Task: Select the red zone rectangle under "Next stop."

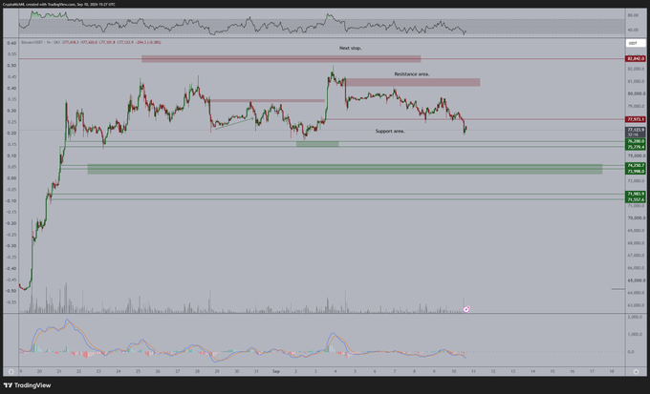Action: (281, 59)
